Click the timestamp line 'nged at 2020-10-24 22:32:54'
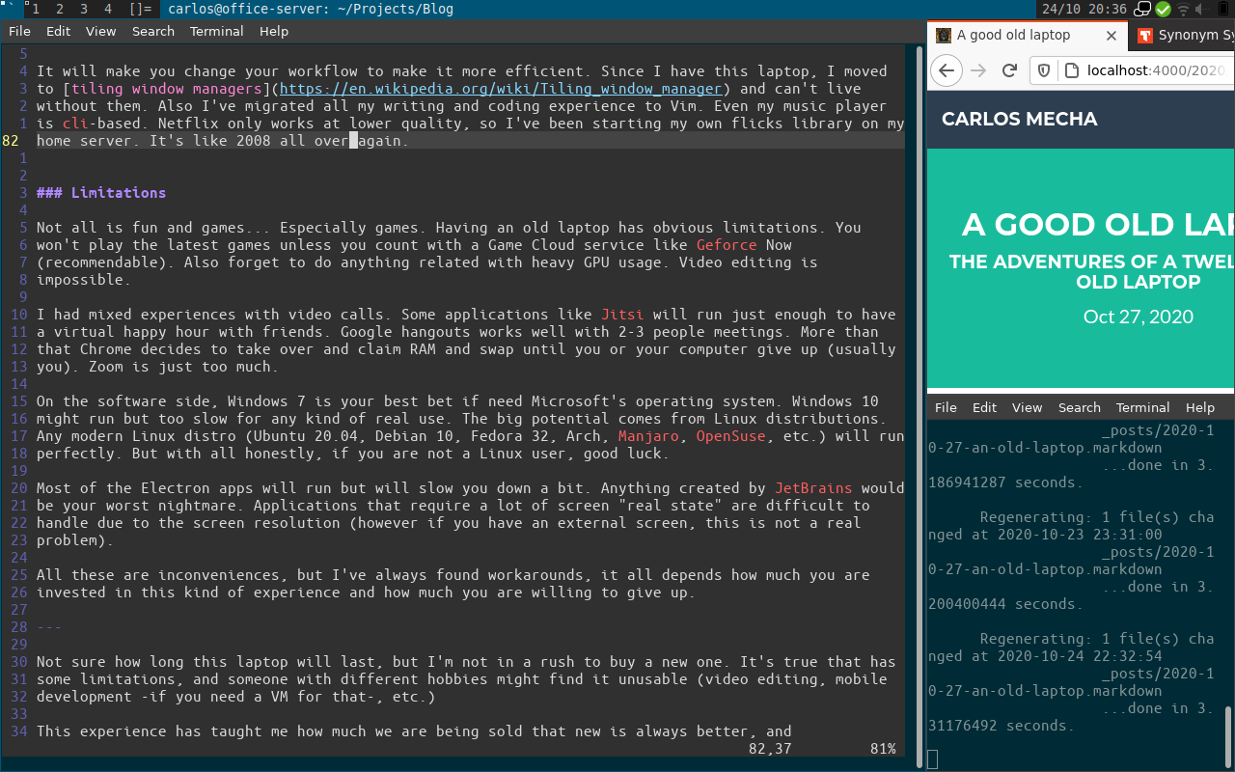The height and width of the screenshot is (772, 1235). (x=1045, y=656)
